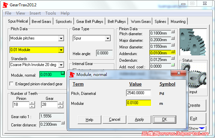Minimize the GearTrax2012 window
This screenshot has height=138, width=215.
coord(183,4)
